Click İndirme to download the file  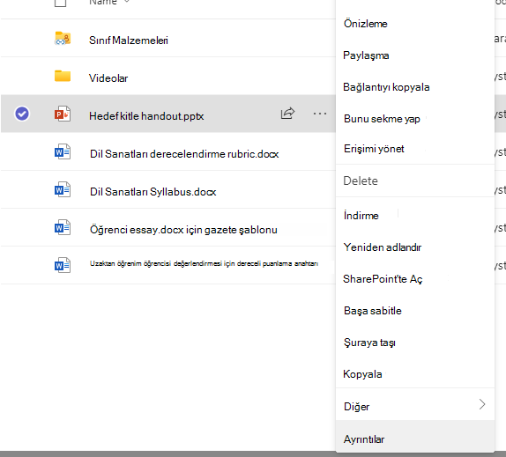click(361, 215)
